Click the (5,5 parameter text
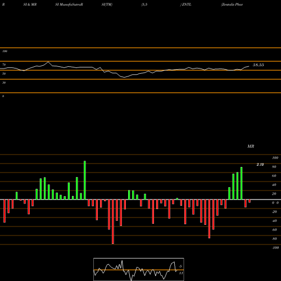This screenshot has width=281, height=281. coord(144,4)
